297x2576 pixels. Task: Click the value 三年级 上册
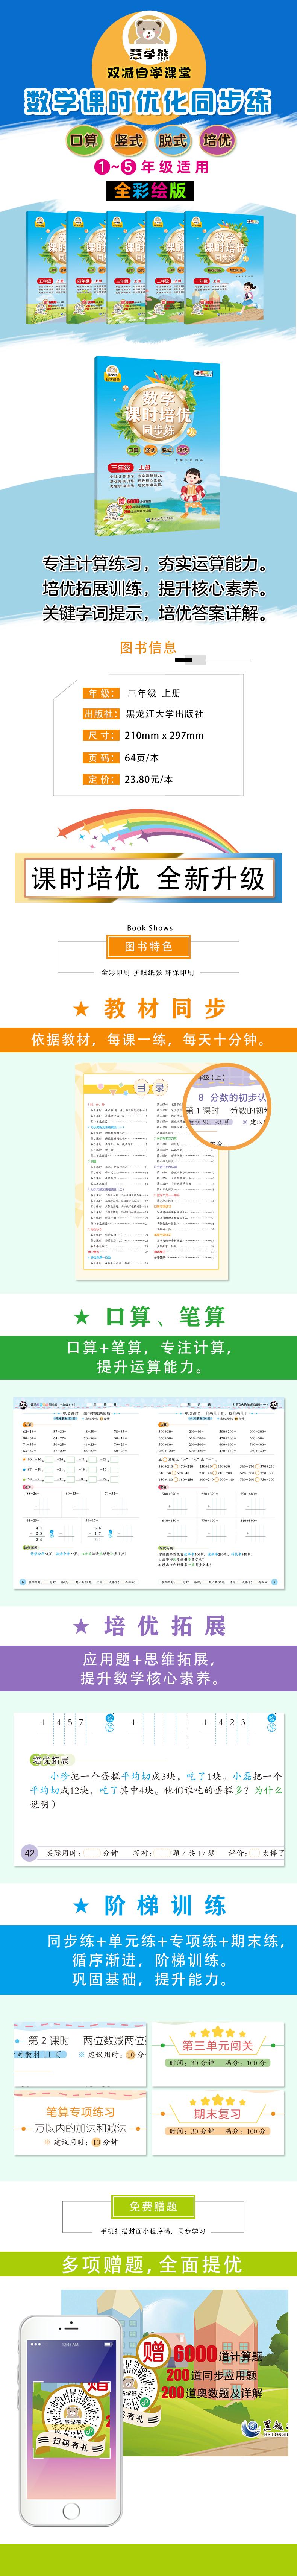tap(154, 693)
